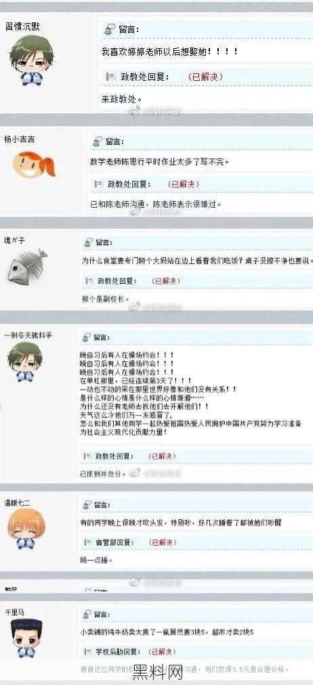Image resolution: width=313 pixels, height=685 pixels.
Task: Click the 留言 icon in 温暖七二's post
Action: click(x=87, y=504)
